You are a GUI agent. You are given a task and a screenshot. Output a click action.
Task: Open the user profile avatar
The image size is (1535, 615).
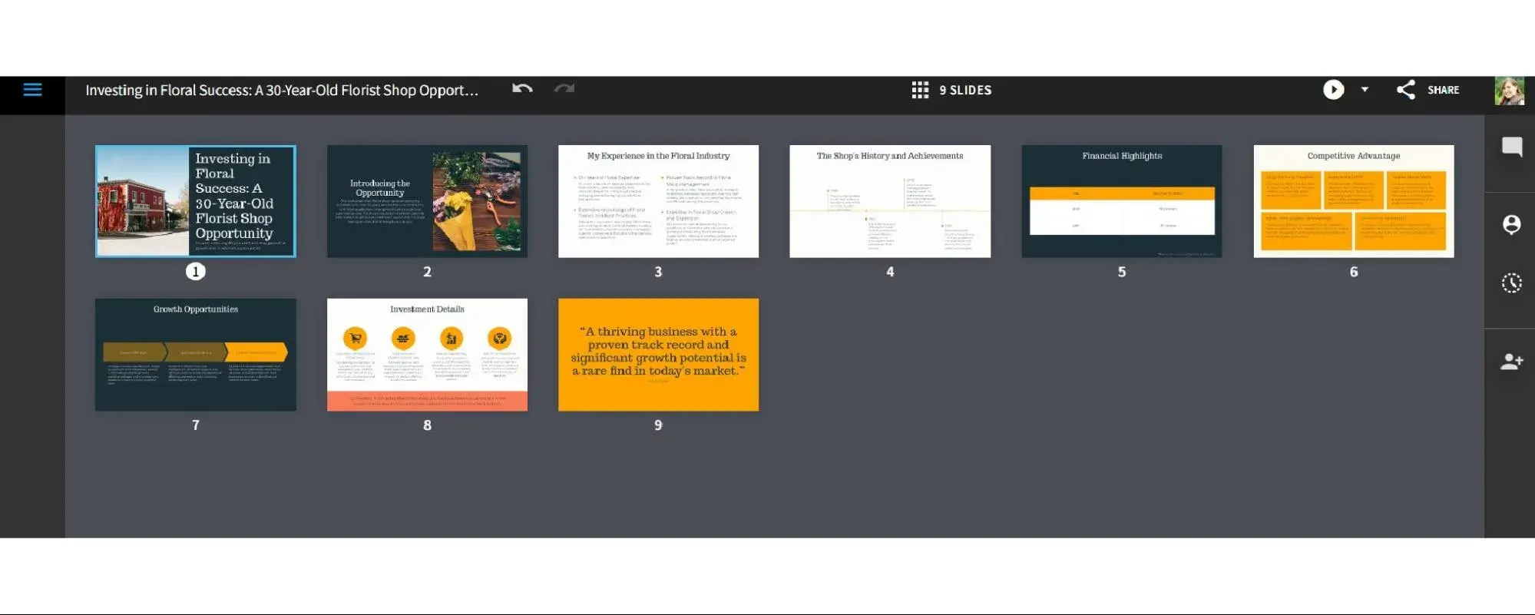(x=1509, y=91)
